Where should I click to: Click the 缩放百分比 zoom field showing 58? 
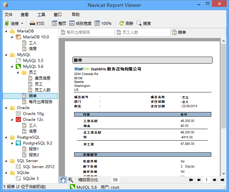[x=115, y=180]
